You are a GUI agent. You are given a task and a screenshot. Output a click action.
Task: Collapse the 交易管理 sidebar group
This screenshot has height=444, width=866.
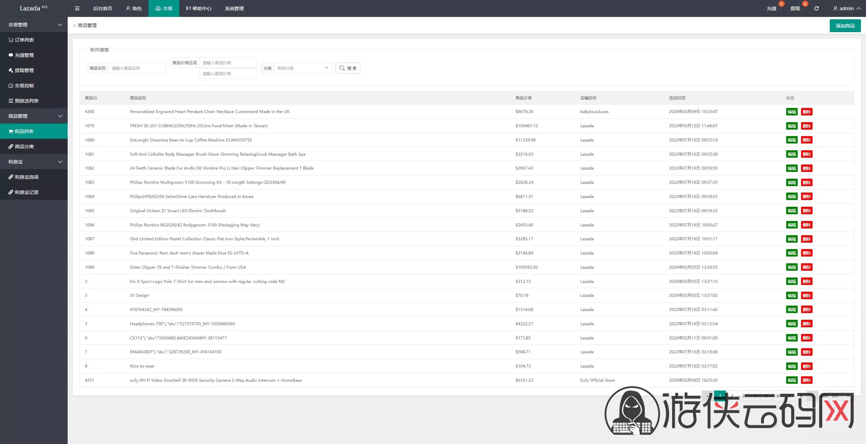click(x=34, y=25)
